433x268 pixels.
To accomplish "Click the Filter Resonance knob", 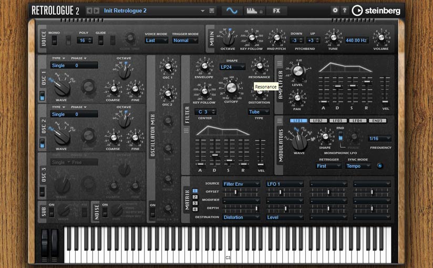I will (259, 66).
